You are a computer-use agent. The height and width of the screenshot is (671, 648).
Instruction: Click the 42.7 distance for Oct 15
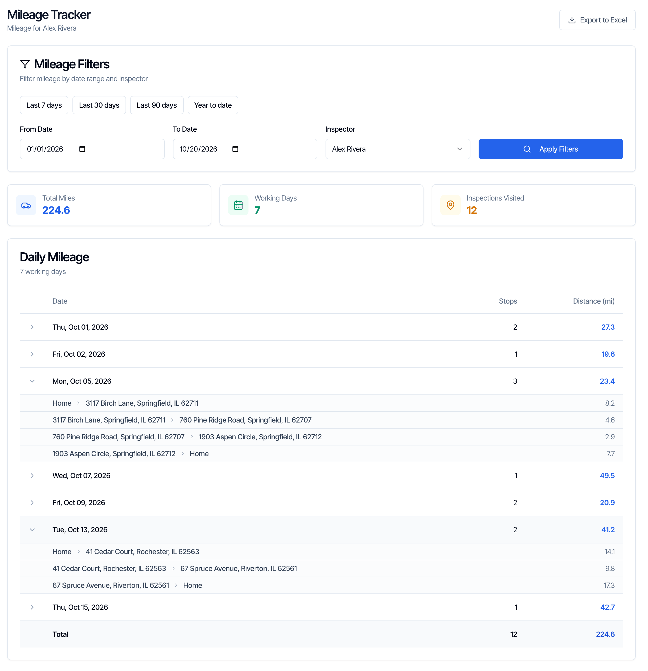pos(607,607)
